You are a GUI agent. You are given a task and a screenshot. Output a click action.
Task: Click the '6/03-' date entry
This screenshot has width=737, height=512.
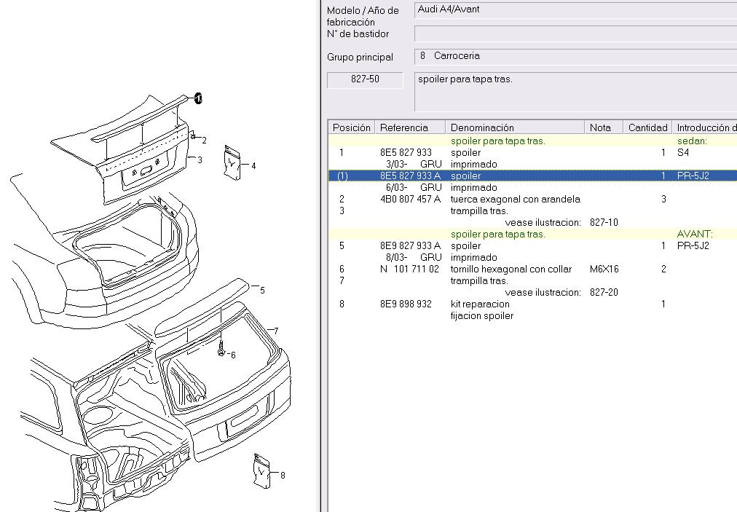397,187
